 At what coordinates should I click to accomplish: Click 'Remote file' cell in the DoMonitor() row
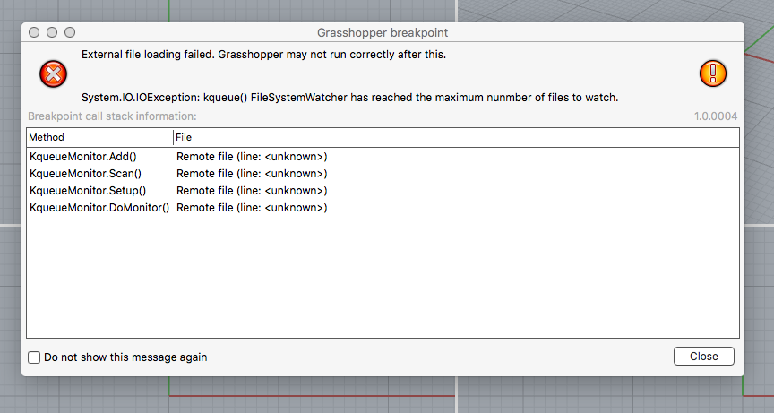(252, 208)
